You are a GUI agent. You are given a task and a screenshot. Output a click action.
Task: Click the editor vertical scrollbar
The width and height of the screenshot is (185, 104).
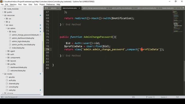tap(184, 71)
